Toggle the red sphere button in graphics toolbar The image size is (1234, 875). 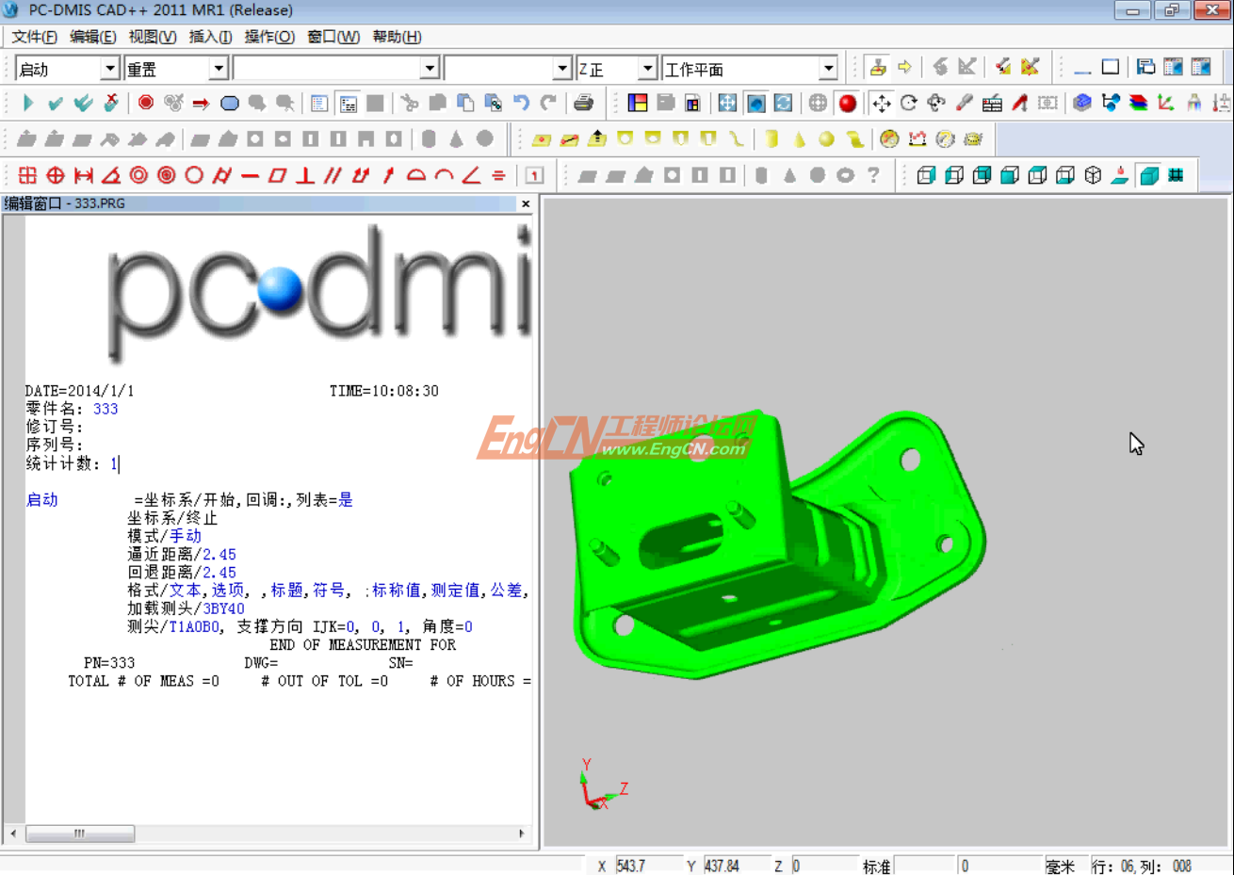click(848, 103)
